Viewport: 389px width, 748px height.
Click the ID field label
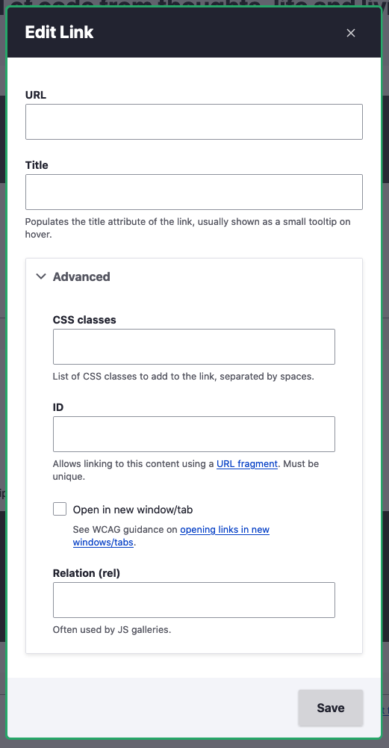point(58,407)
